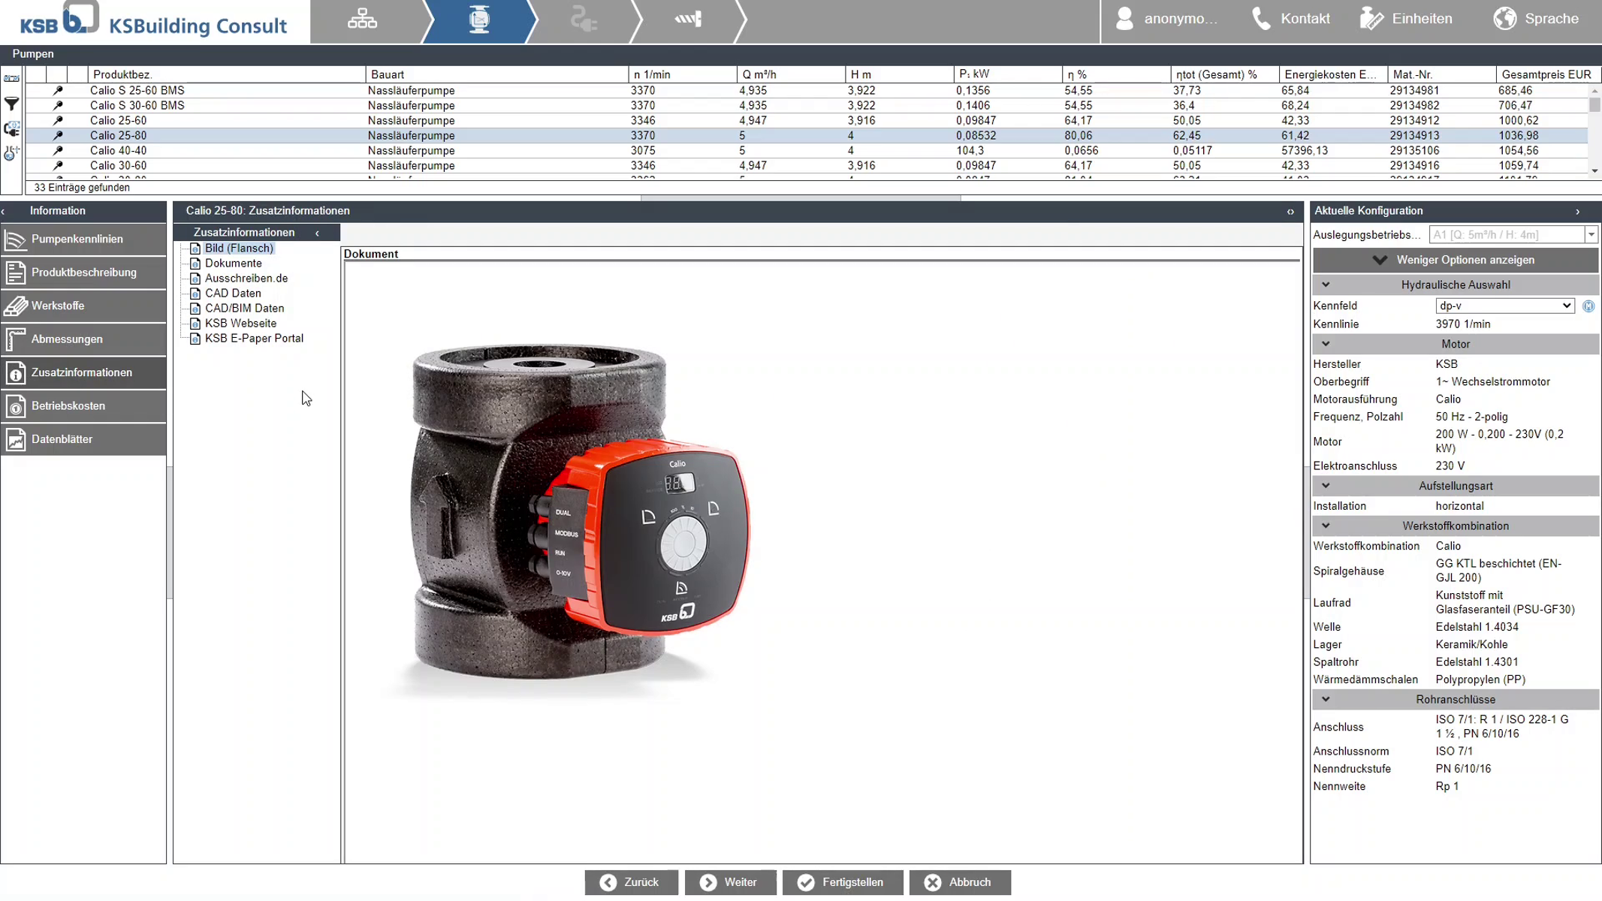Select CAD Daten tree item
This screenshot has width=1602, height=901.
233,293
